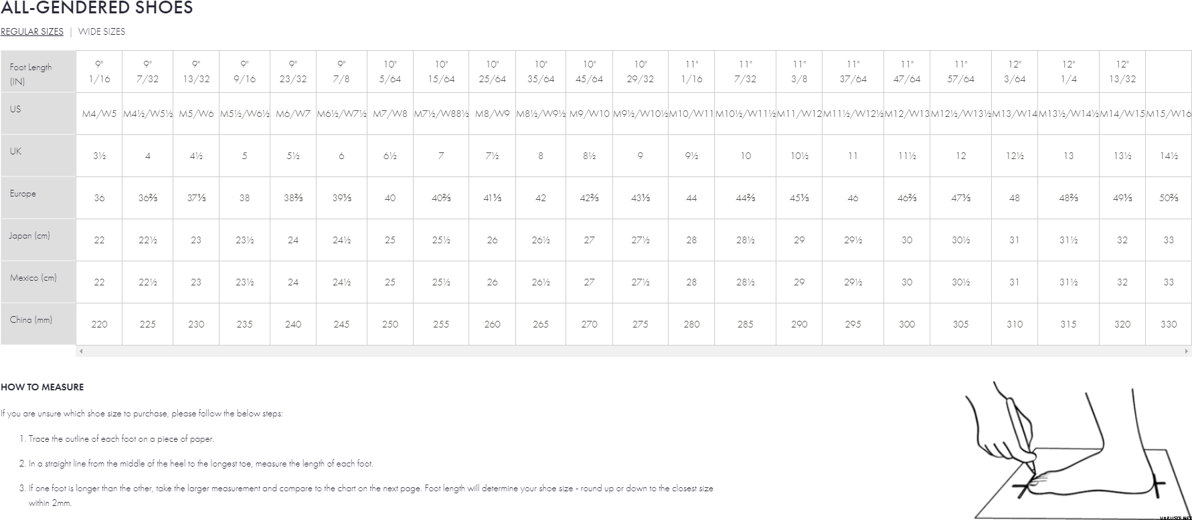Click the right scroll arrow under the table

coord(1187,351)
